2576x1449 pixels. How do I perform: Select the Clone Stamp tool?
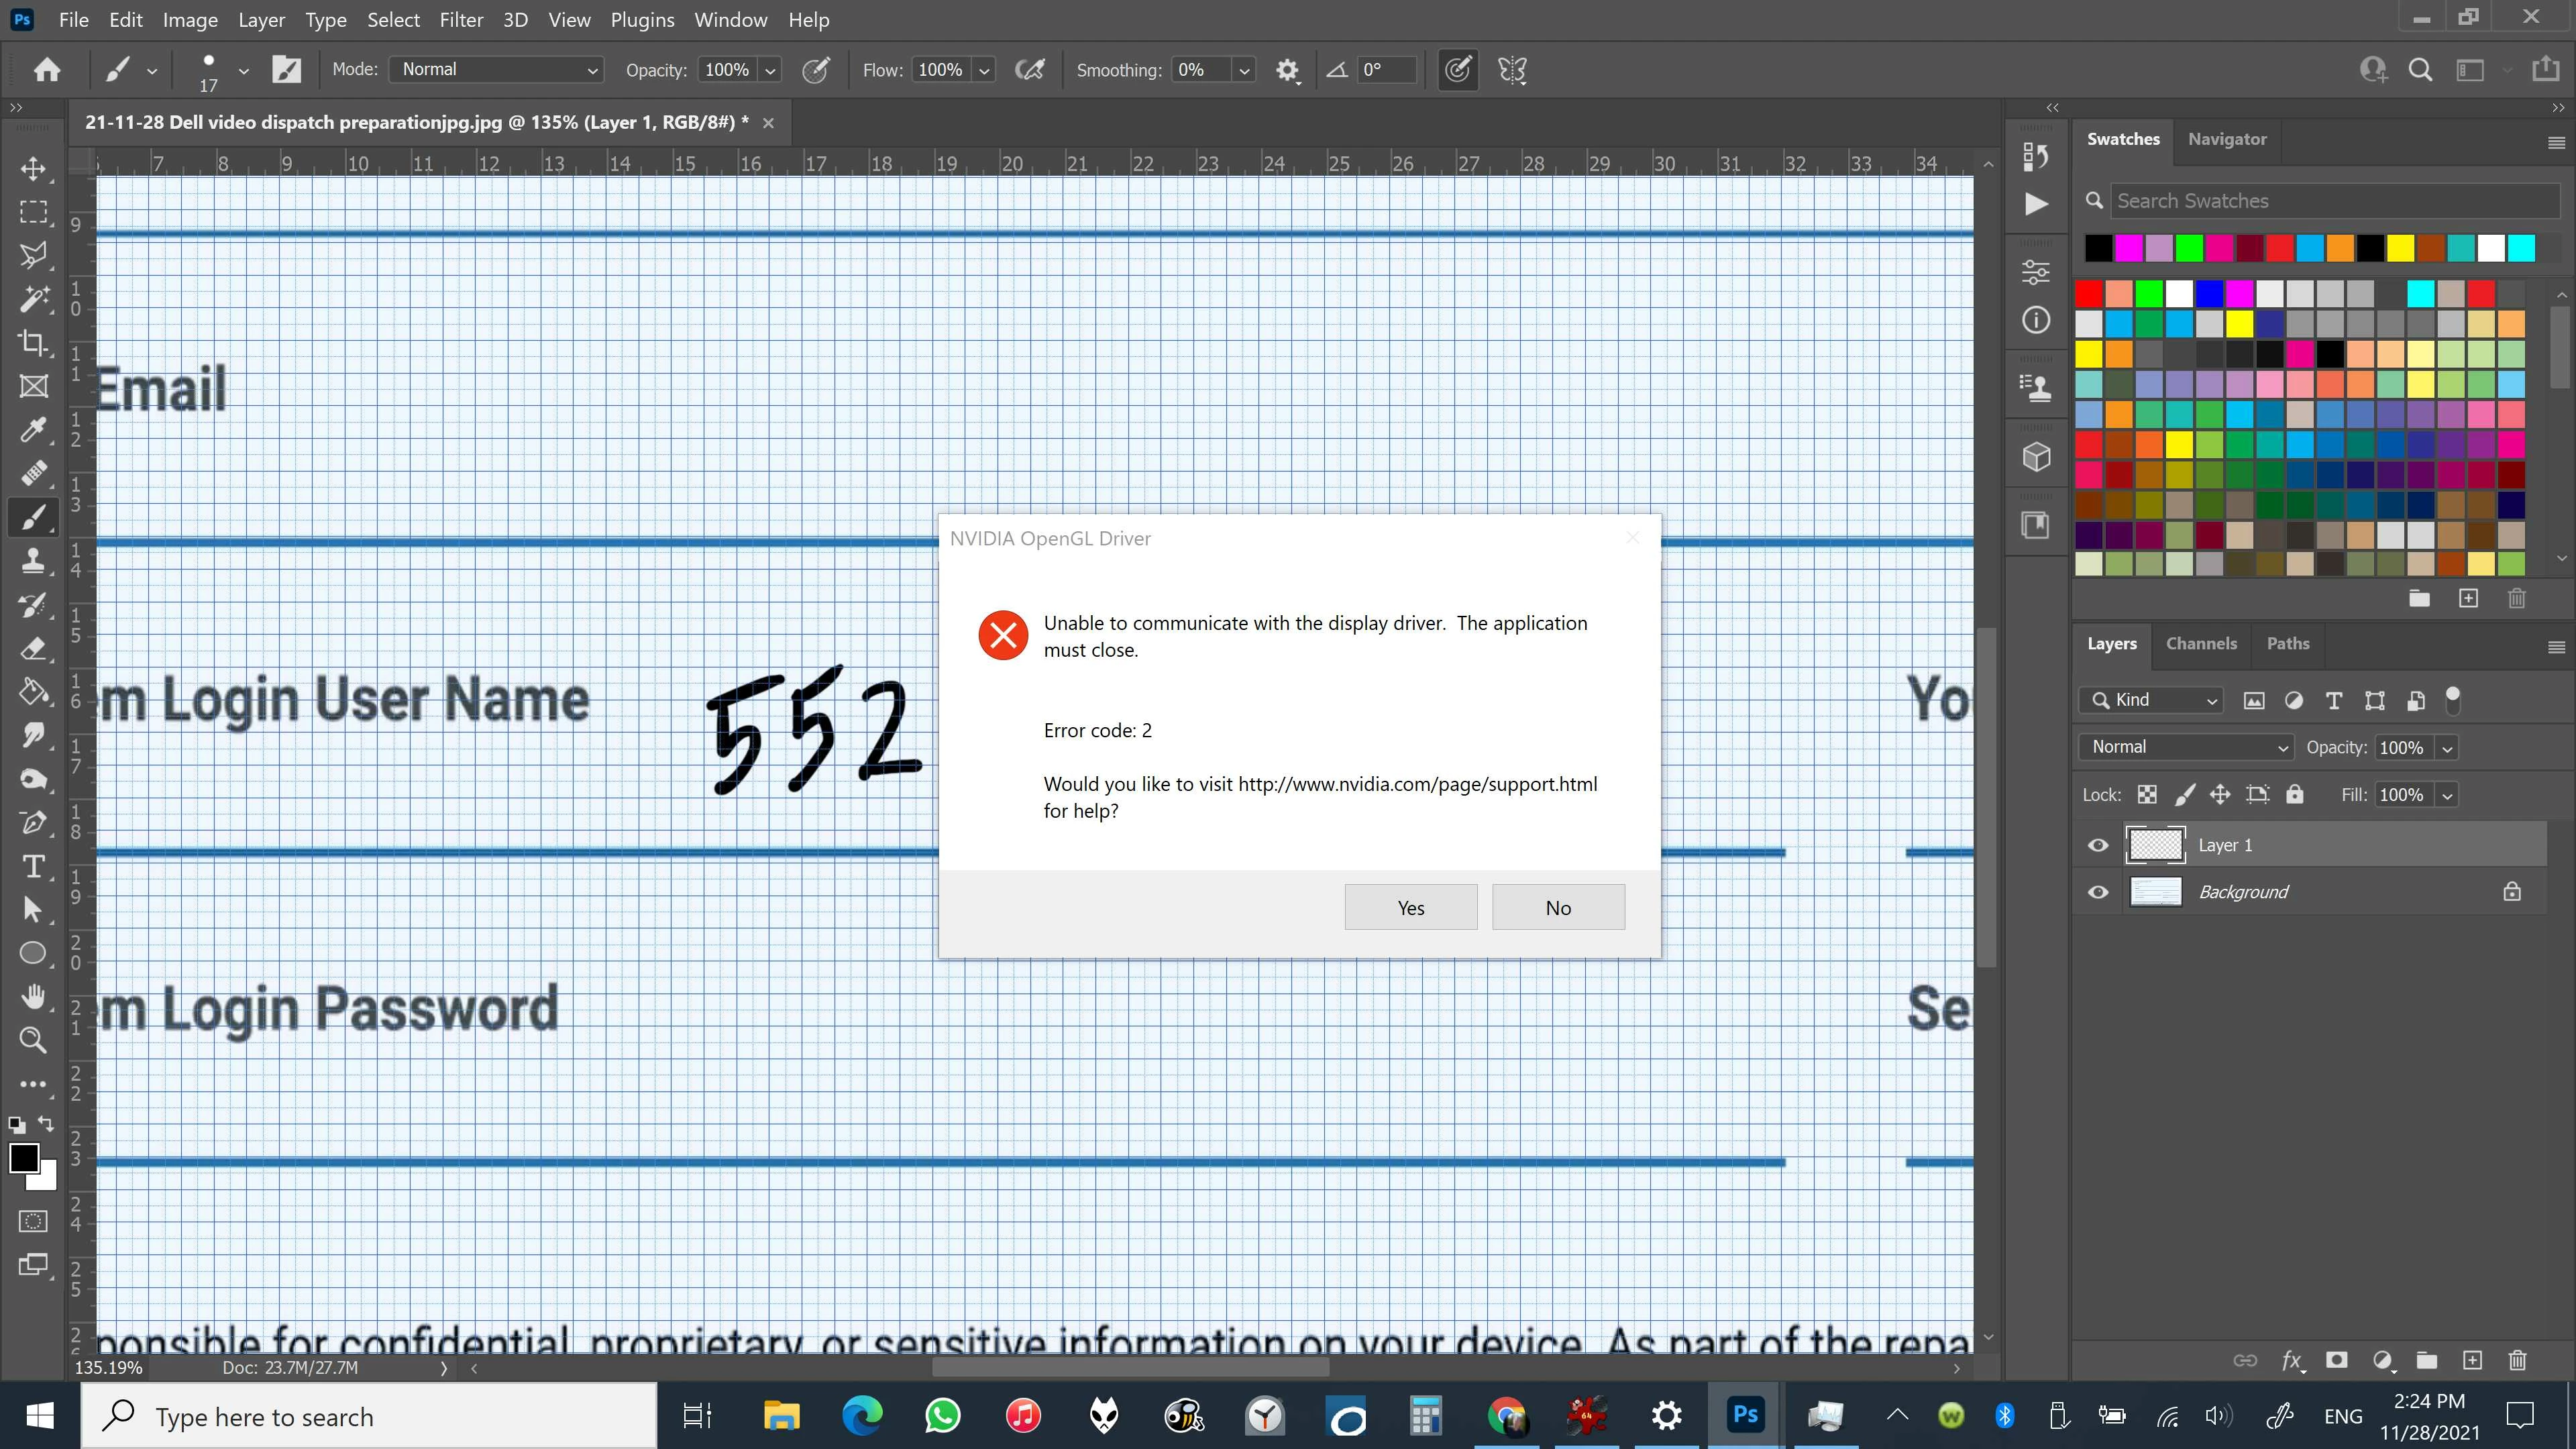pos(33,560)
